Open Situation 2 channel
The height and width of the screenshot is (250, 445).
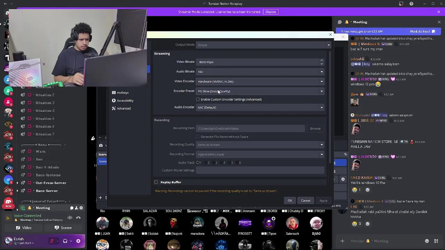(x=45, y=95)
